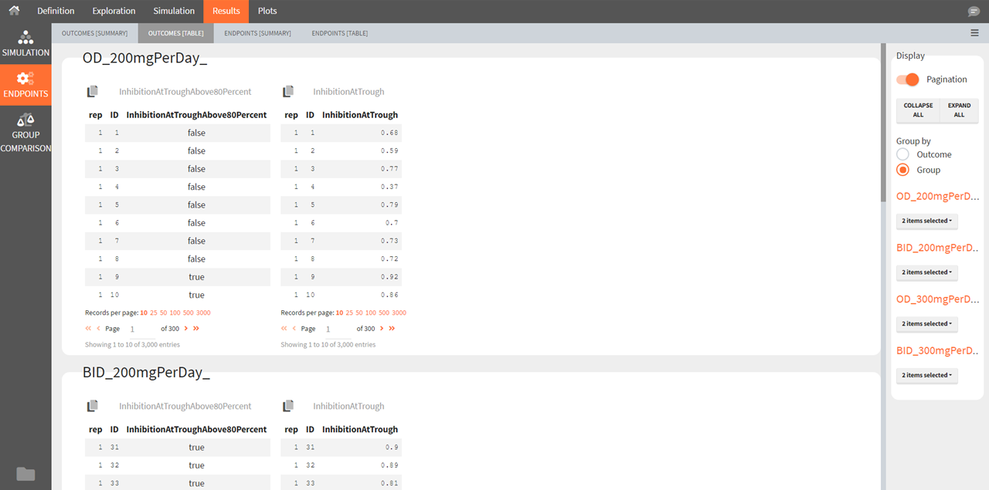Open items dropdown under BID_200mgPerDay
Image resolution: width=989 pixels, height=490 pixels.
point(926,272)
